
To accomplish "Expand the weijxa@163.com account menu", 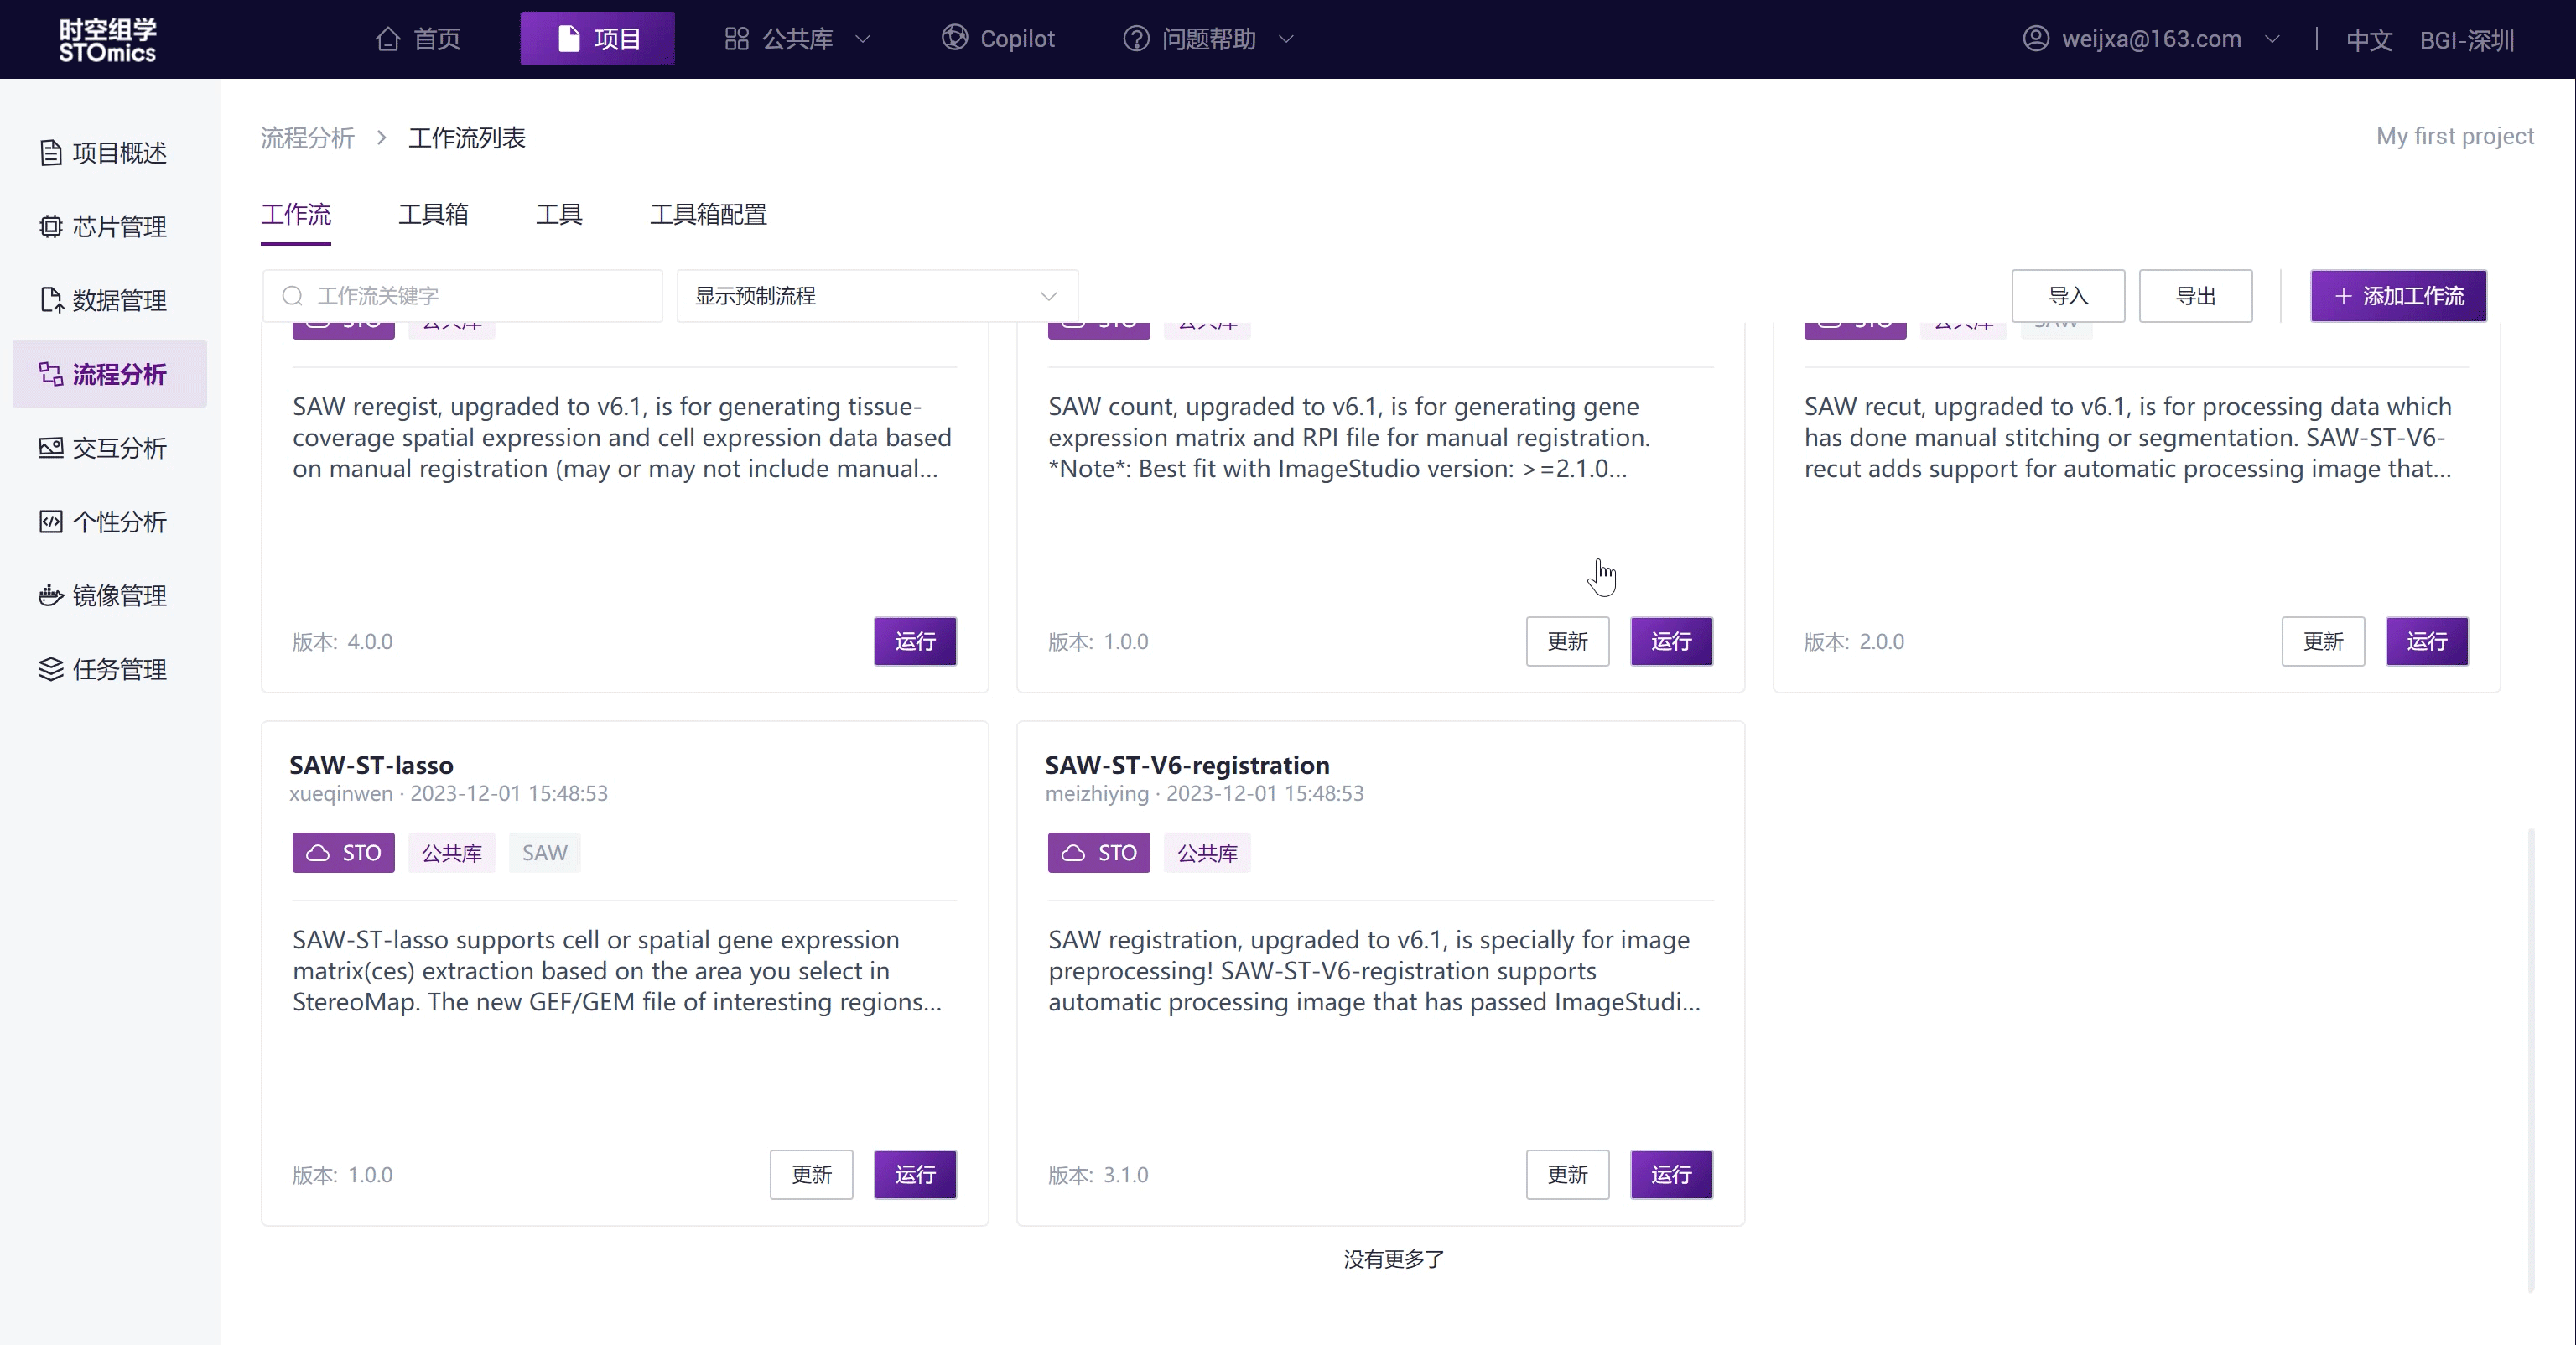I will pyautogui.click(x=2150, y=39).
